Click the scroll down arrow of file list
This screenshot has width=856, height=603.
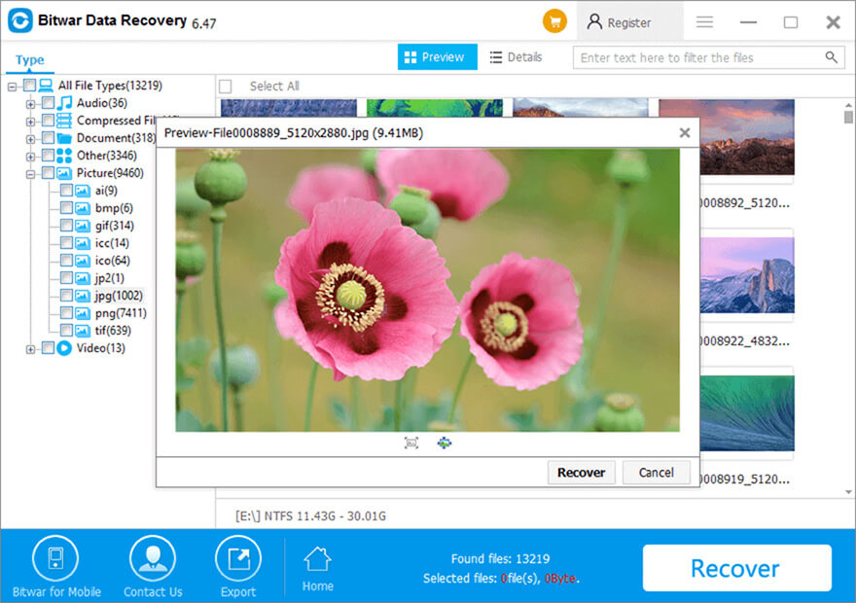(848, 492)
